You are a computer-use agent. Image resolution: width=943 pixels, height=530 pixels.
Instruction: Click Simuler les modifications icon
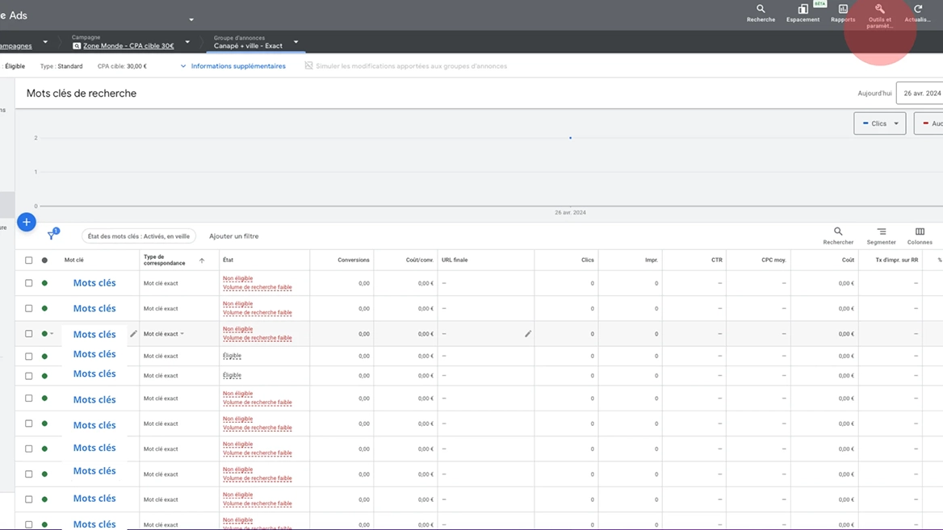[308, 65]
